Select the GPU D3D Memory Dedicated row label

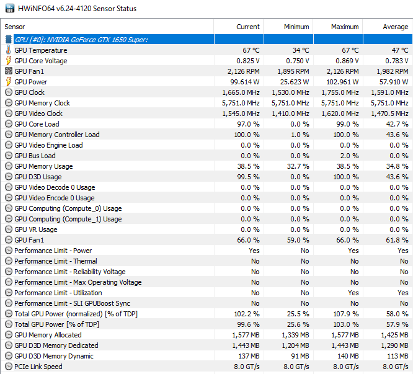coord(56,345)
